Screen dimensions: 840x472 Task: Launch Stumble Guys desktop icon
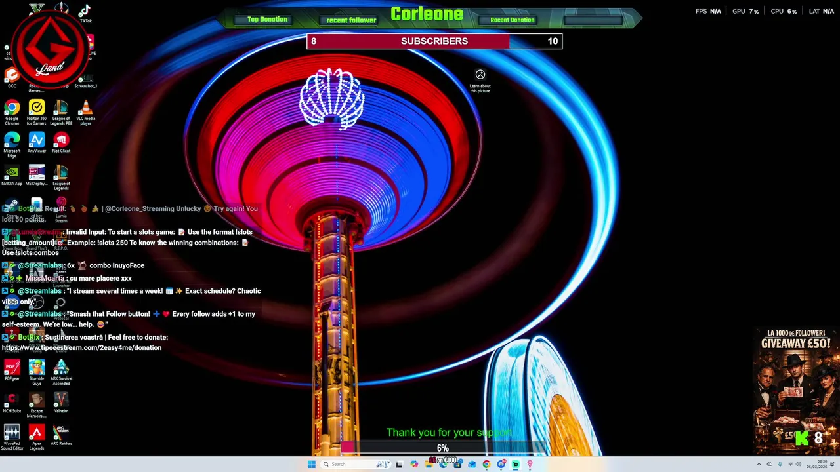37,373
